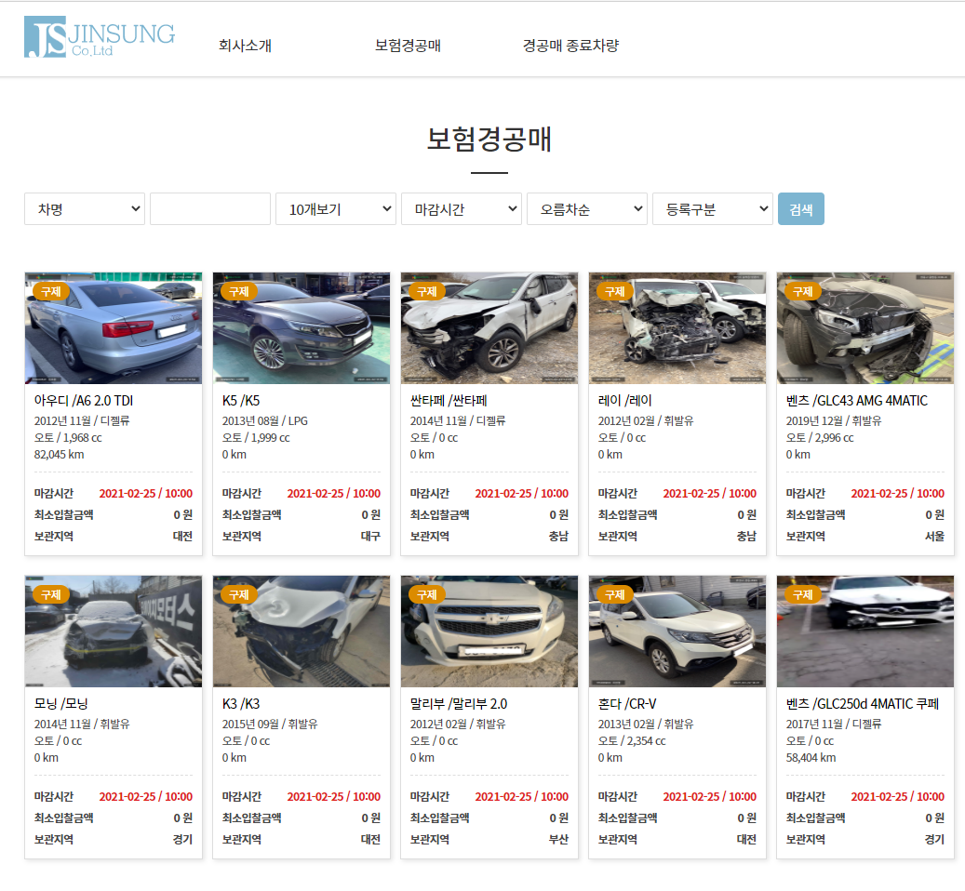Click the JINSUNG Co.Ltd logo
The image size is (965, 891).
(x=100, y=37)
